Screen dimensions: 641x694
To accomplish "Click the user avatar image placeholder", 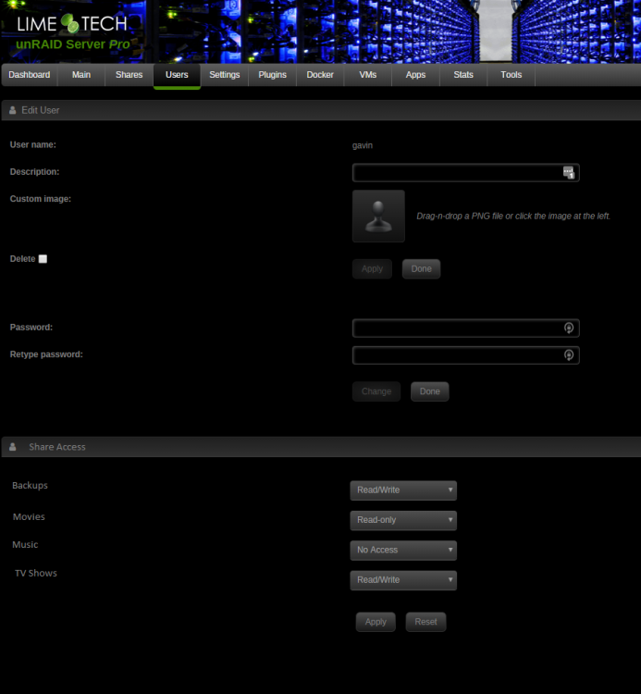I will pyautogui.click(x=378, y=216).
